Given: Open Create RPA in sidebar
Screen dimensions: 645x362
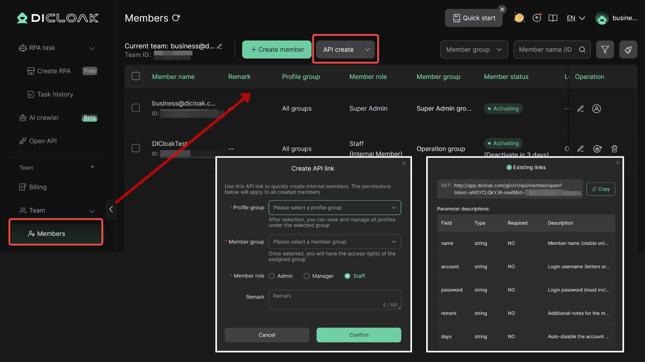Looking at the screenshot, I should tap(54, 71).
